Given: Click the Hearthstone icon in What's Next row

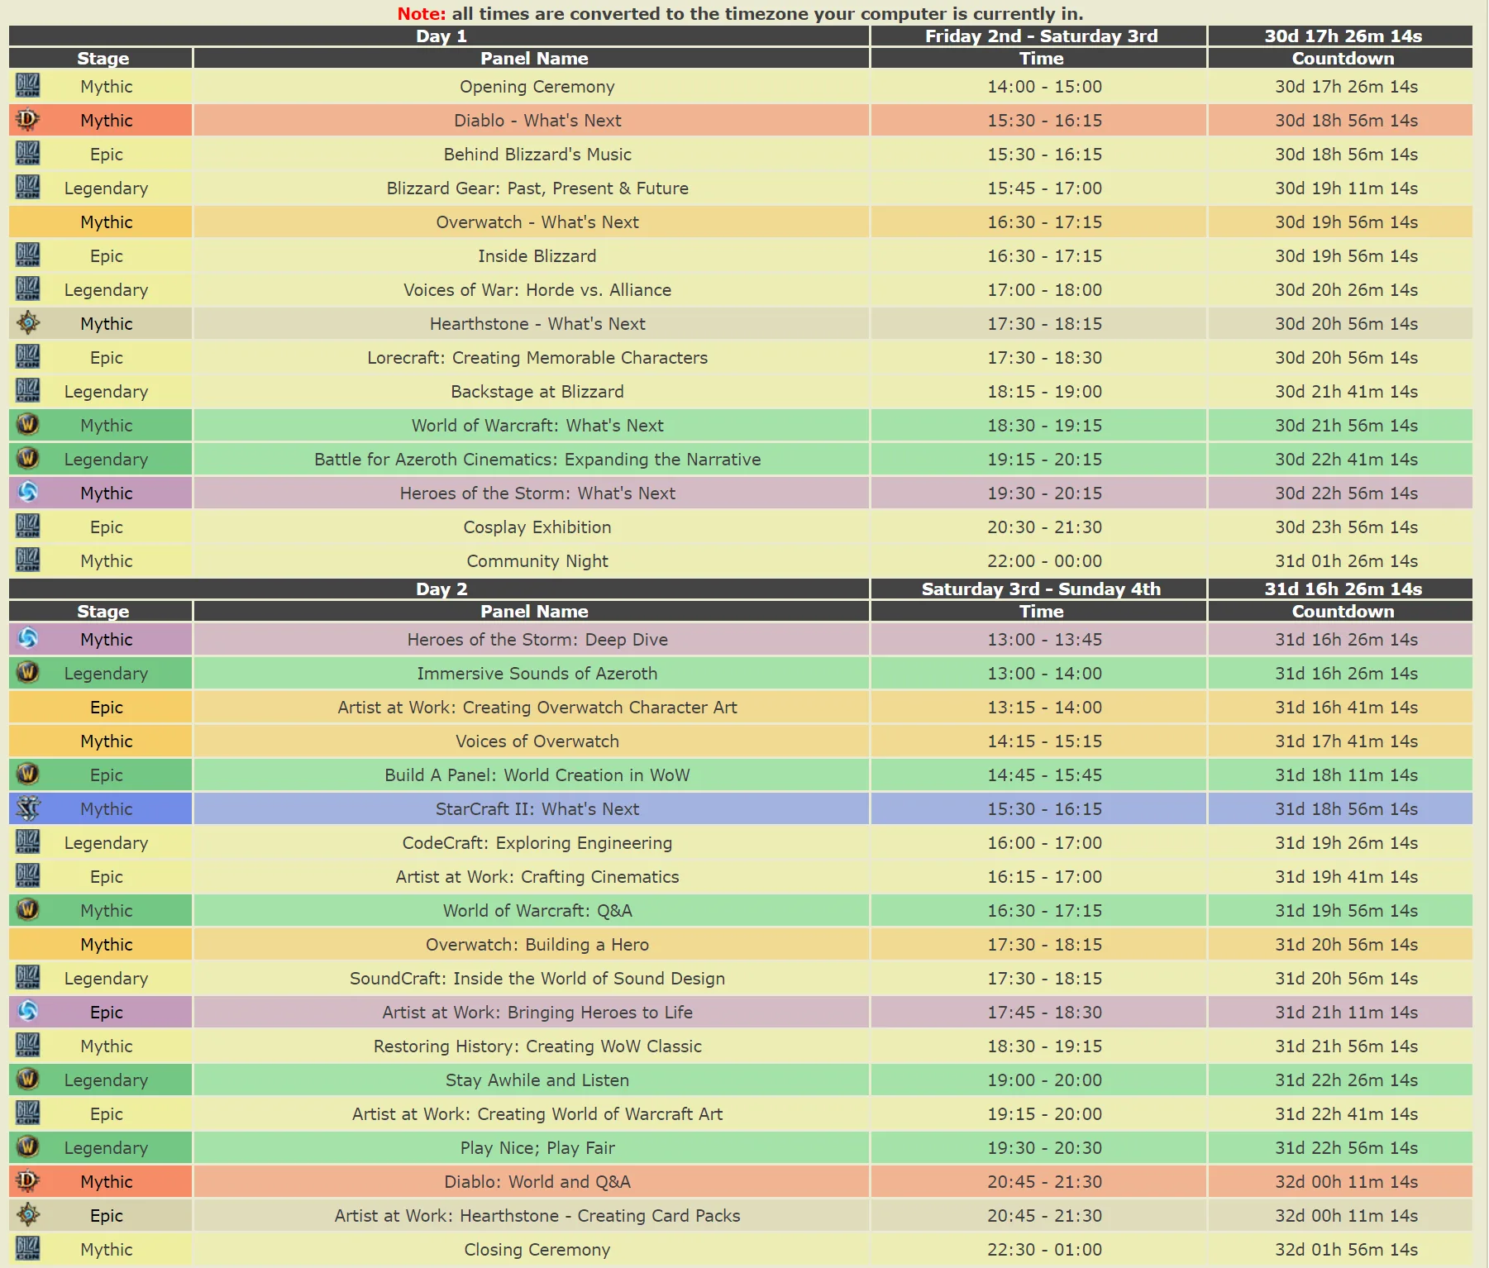Looking at the screenshot, I should click(27, 322).
